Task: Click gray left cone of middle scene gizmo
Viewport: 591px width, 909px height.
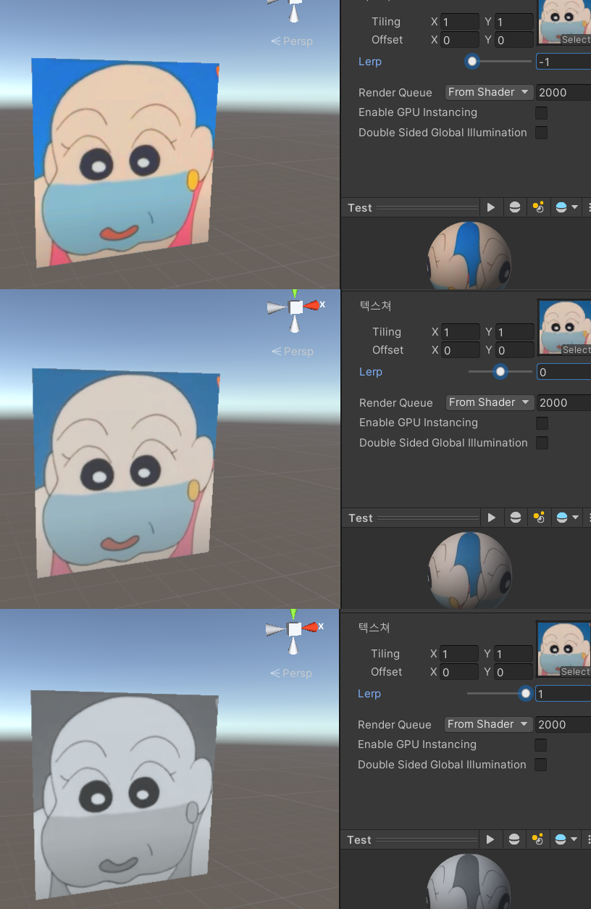Action: [x=277, y=308]
